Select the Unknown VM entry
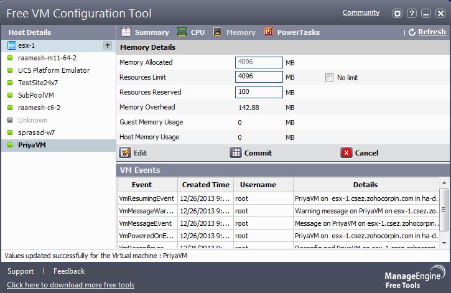The height and width of the screenshot is (293, 451). tap(58, 120)
